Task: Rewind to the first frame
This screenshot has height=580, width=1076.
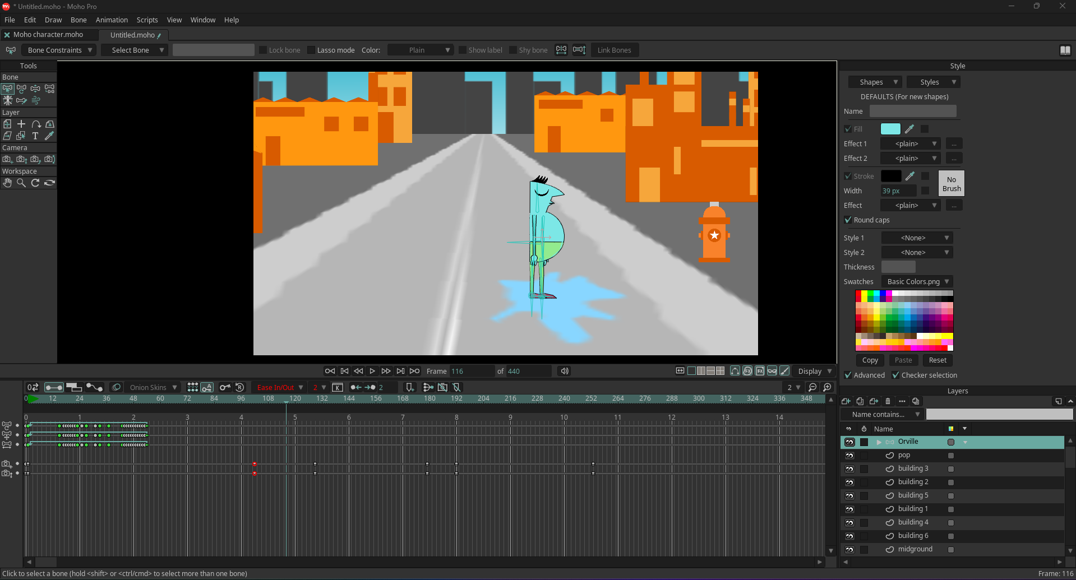Action: 330,371
